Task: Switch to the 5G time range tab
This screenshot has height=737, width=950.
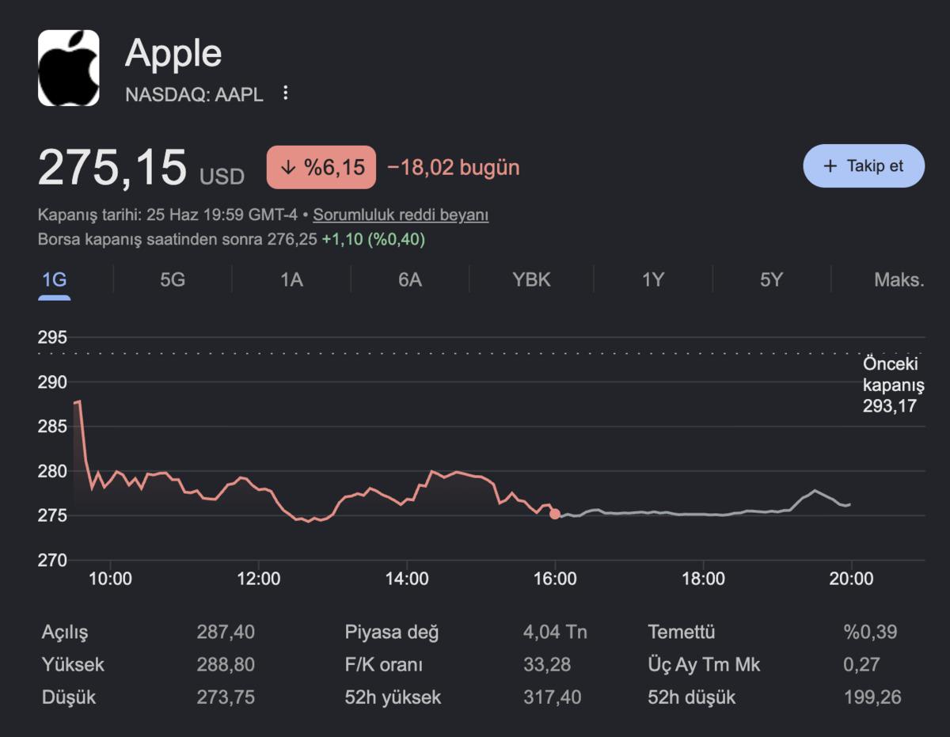Action: tap(173, 279)
